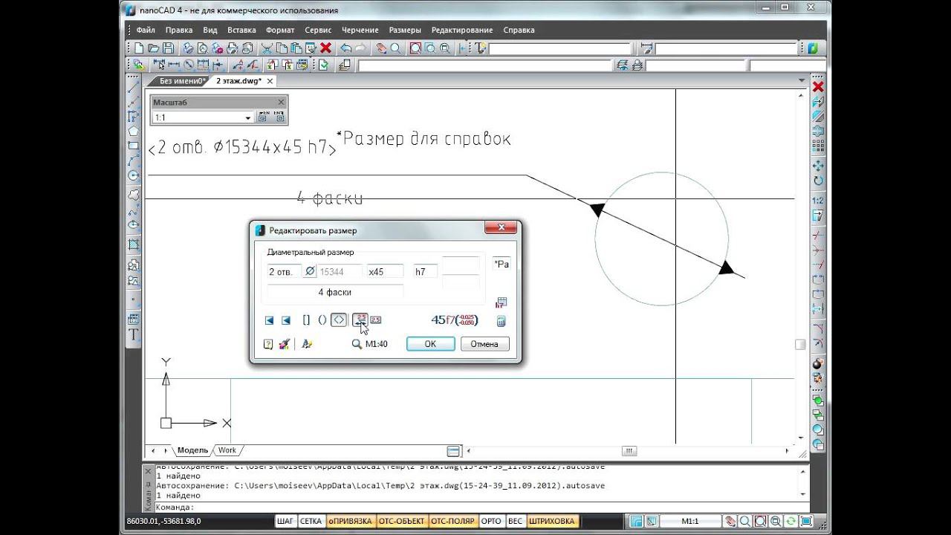Click the text style icon in the dialog
The image size is (951, 535).
(307, 344)
